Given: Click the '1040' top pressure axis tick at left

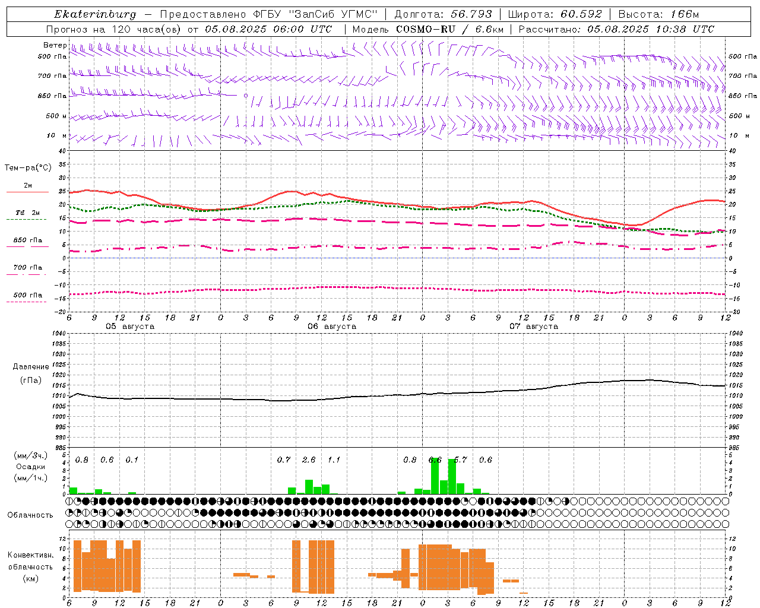Looking at the screenshot, I should click(58, 333).
